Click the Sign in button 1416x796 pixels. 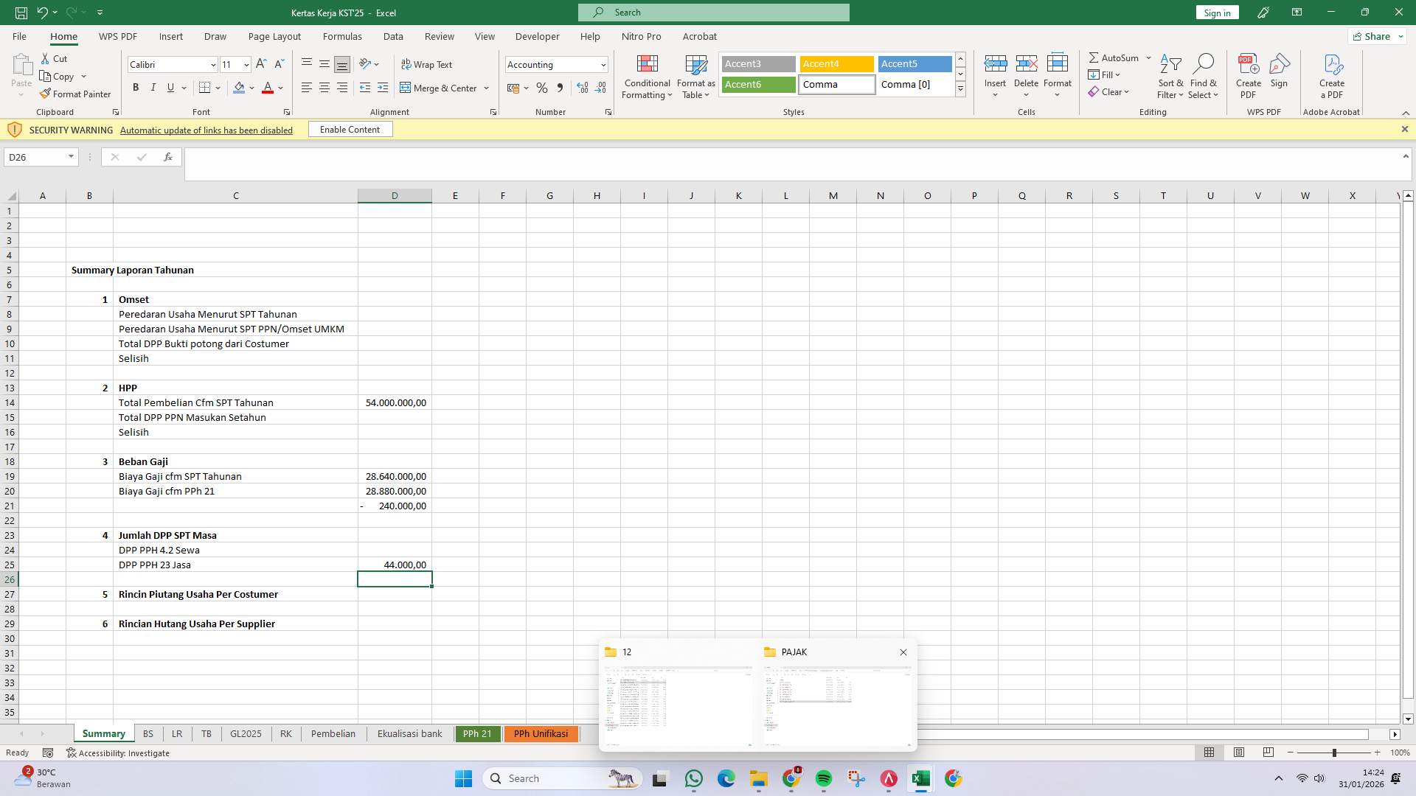[x=1216, y=12]
